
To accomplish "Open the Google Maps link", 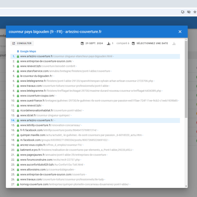I will (28, 51).
